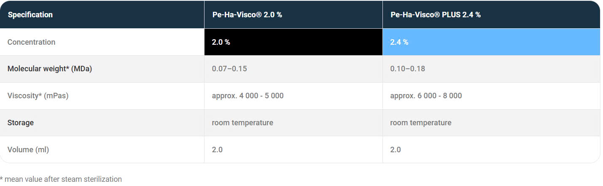Viewport: 603px width, 186px height.
Task: Select the Pe-Ha-Visco® 2.0 % column header
Action: [x=247, y=15]
